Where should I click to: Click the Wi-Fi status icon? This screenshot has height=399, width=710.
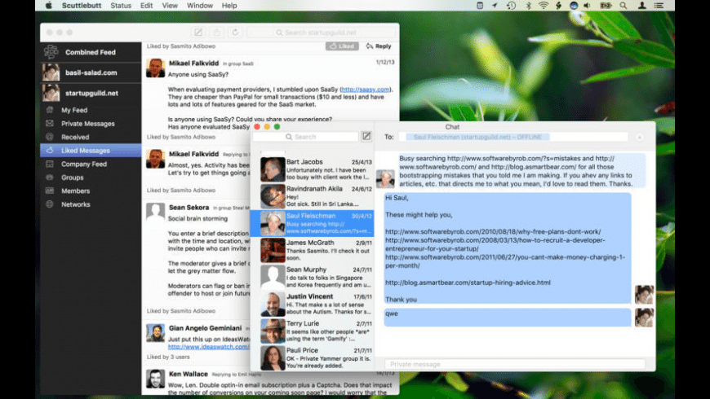pos(544,6)
